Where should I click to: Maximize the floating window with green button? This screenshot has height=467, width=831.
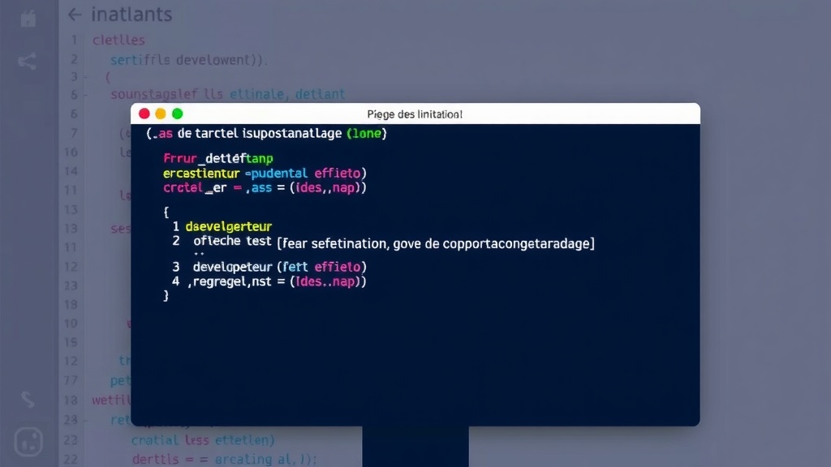pos(178,114)
